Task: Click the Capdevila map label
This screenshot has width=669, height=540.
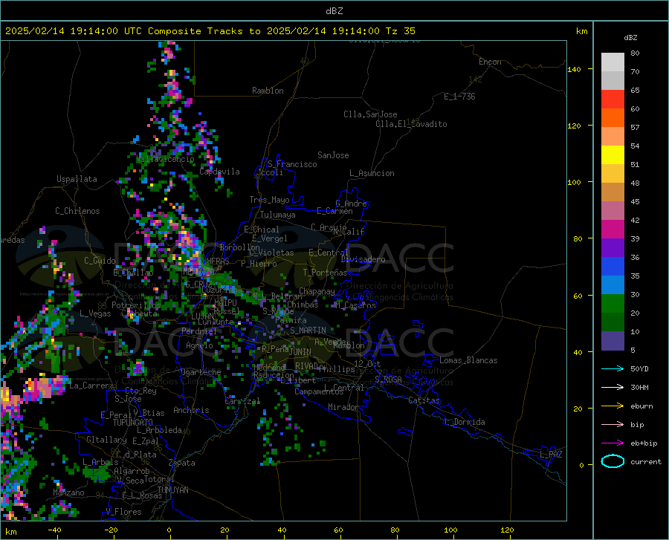Action: click(219, 172)
